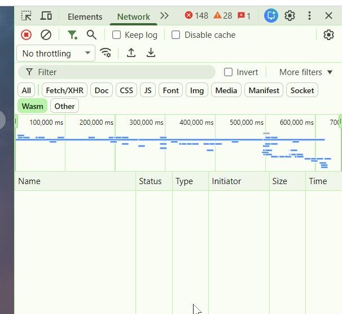Focus the Filter text field
The width and height of the screenshot is (342, 314).
point(117,72)
